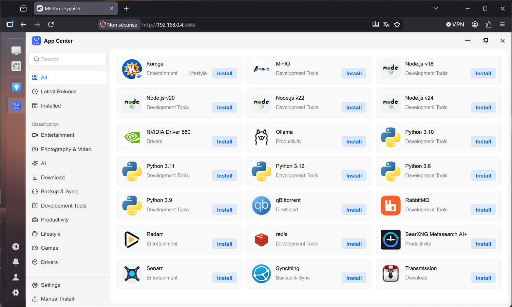Viewport: 512px width, 307px height.
Task: Select the RabbitMQ orange icon
Action: 391,206
